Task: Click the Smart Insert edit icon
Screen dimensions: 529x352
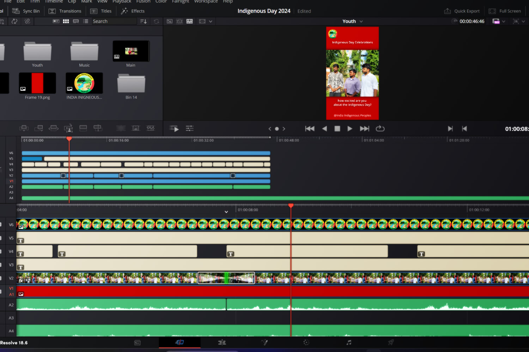Action: click(24, 128)
